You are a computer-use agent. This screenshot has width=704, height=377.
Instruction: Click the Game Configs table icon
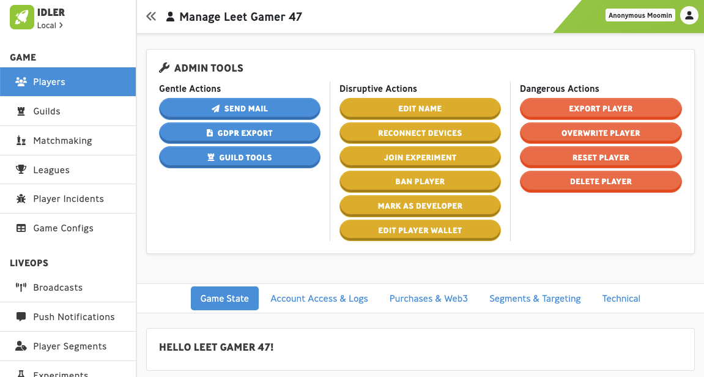(x=21, y=228)
